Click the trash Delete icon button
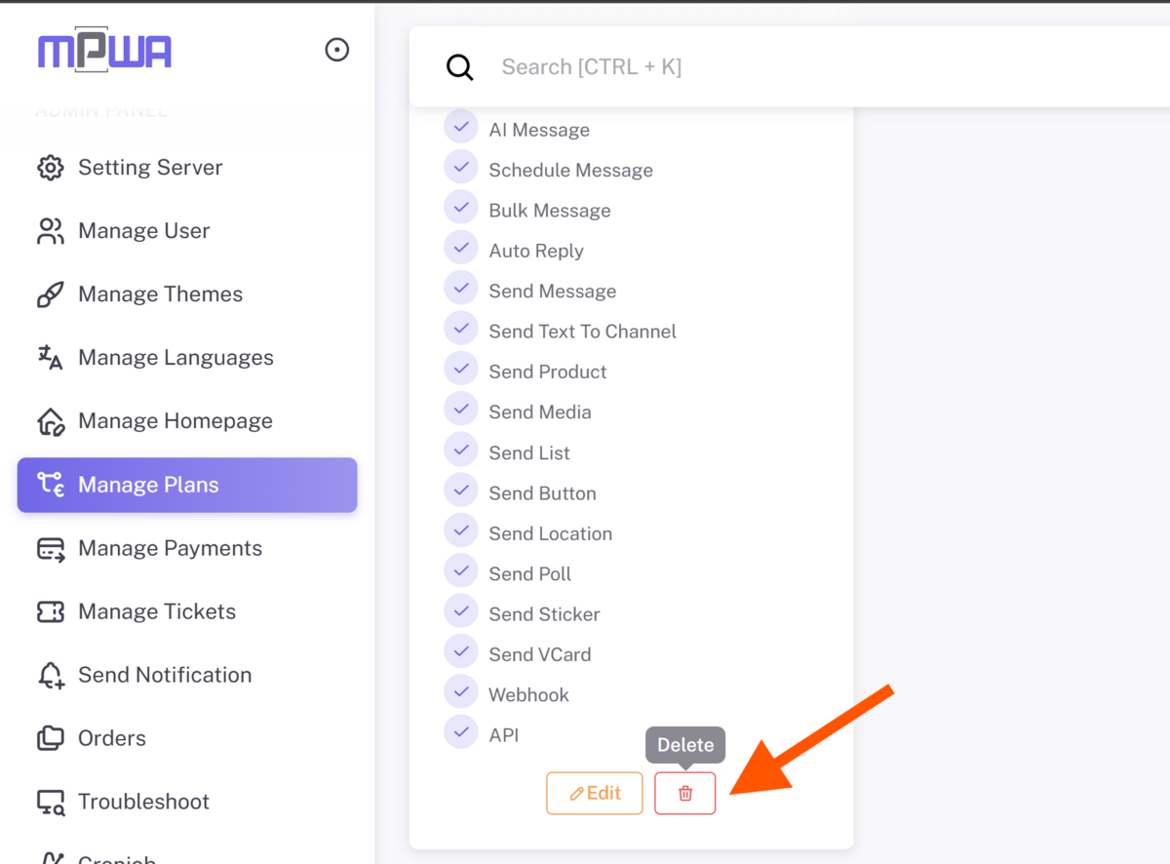 click(x=684, y=793)
